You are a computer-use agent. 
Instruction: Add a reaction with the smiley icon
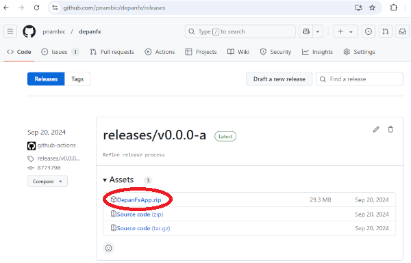(108, 248)
